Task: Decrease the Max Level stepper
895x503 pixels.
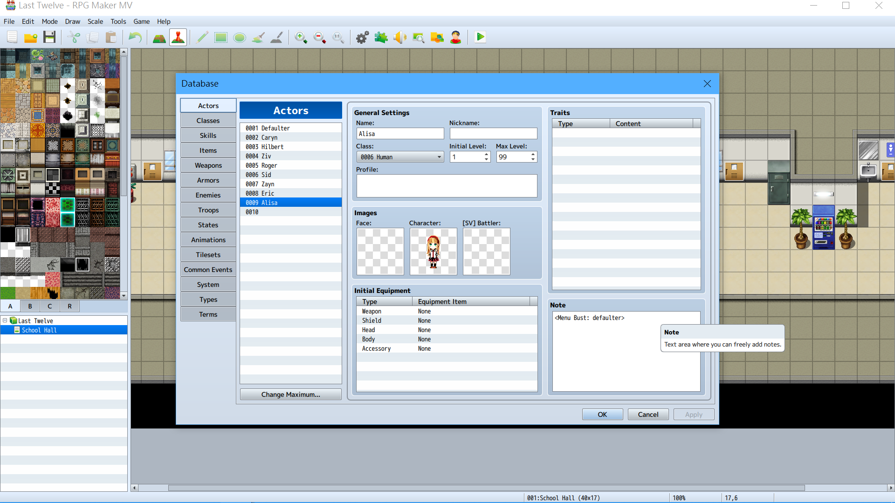Action: click(533, 160)
